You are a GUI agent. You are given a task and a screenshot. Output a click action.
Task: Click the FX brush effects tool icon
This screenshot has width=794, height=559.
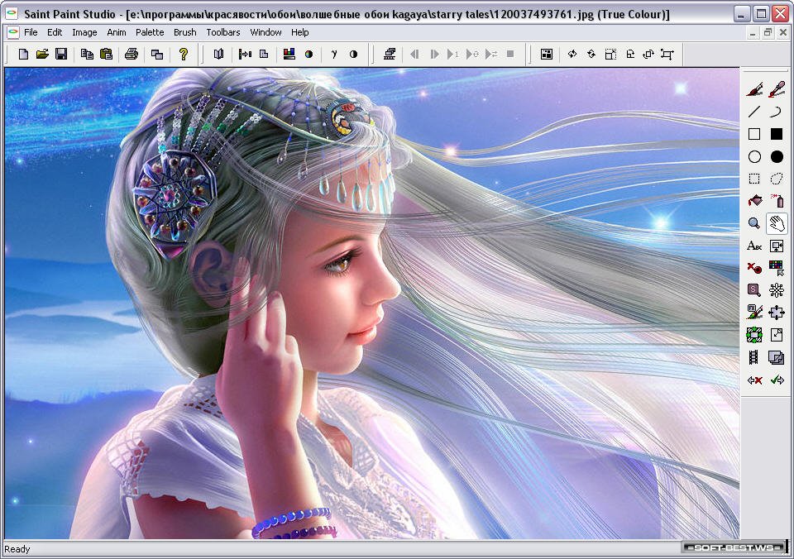pos(754,313)
